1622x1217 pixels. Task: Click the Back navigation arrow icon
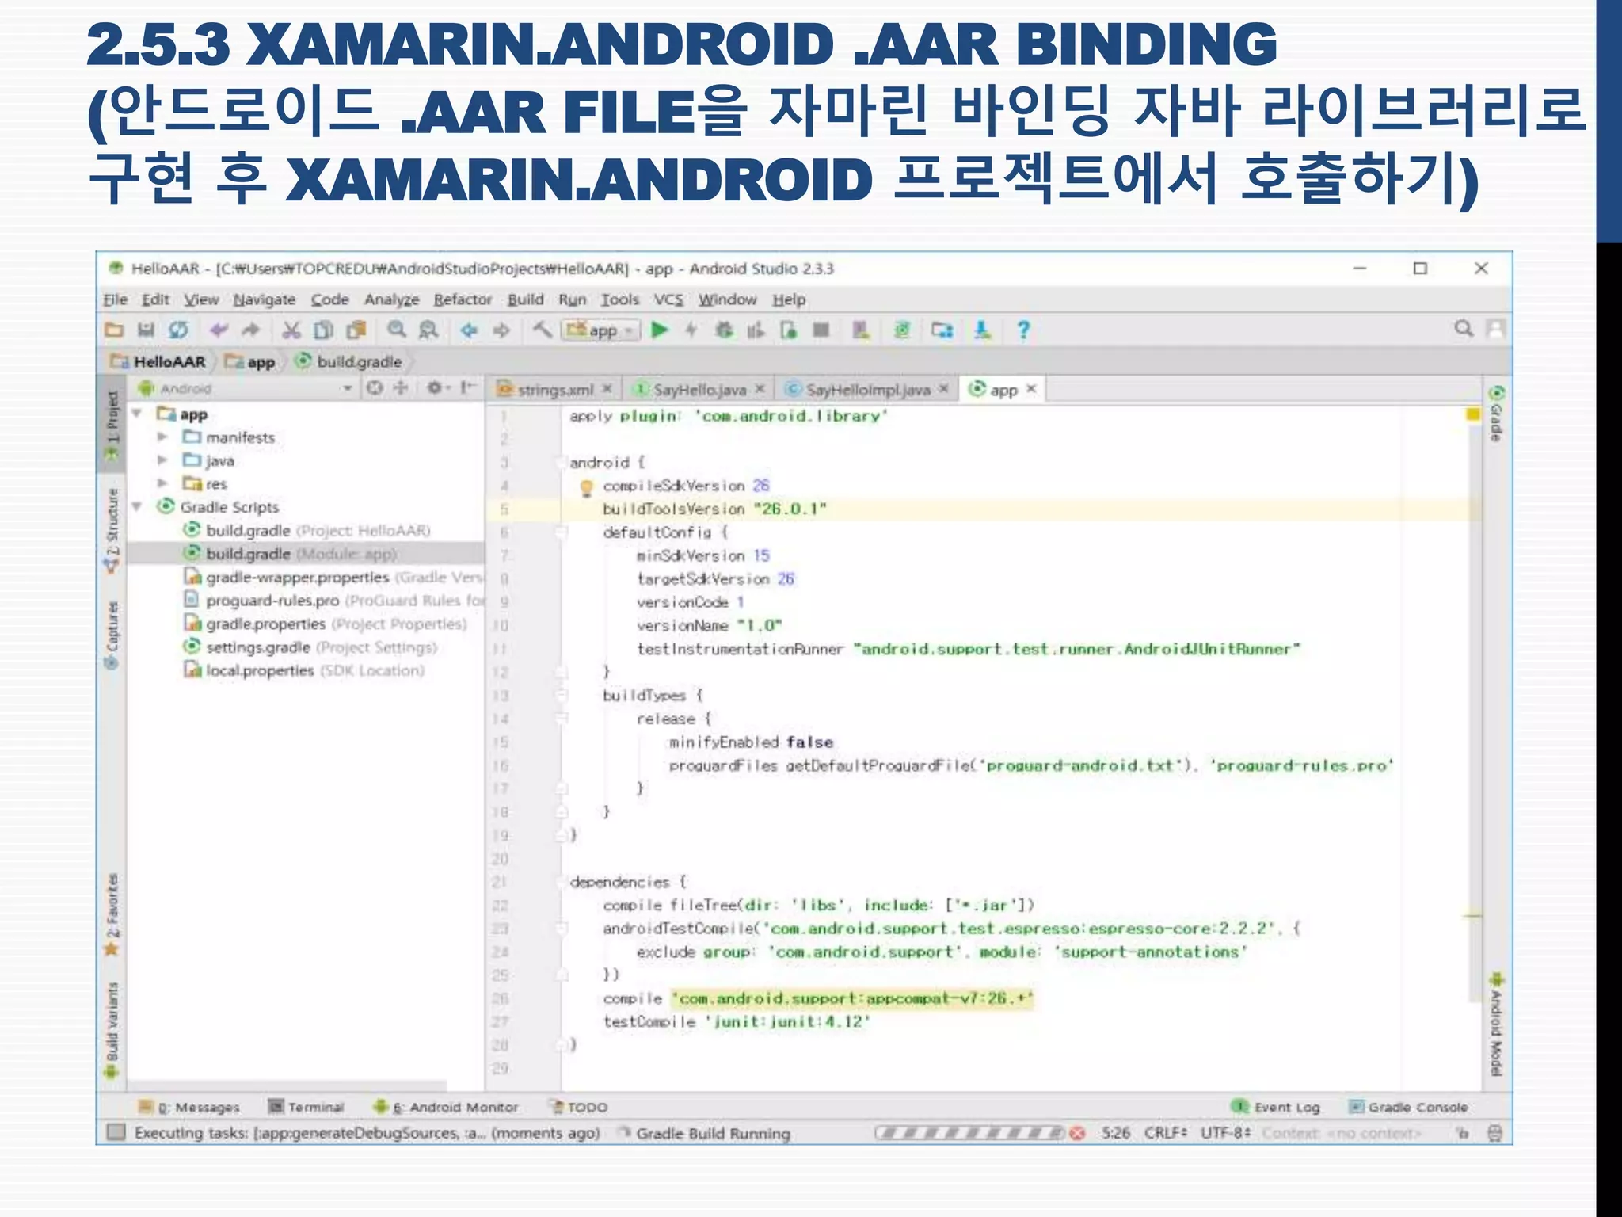tap(469, 330)
